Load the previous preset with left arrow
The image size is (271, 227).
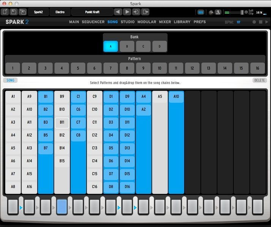[118, 12]
